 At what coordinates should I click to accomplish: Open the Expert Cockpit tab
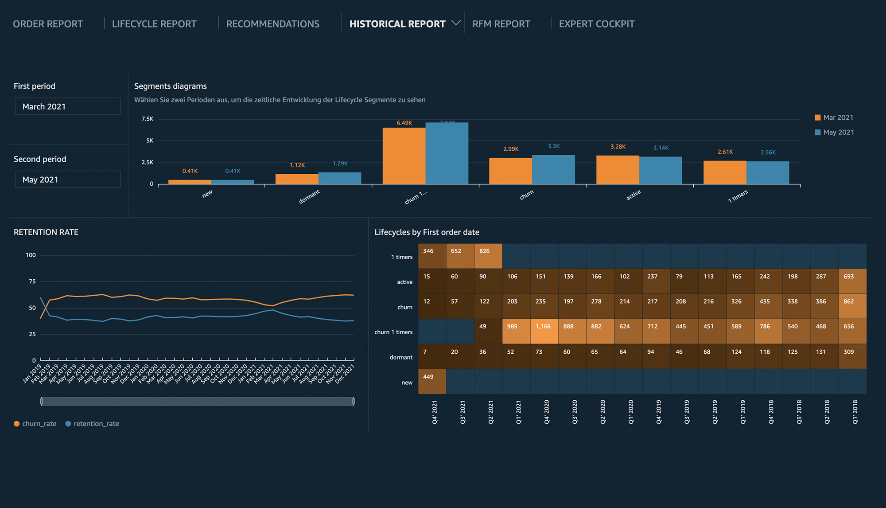596,24
